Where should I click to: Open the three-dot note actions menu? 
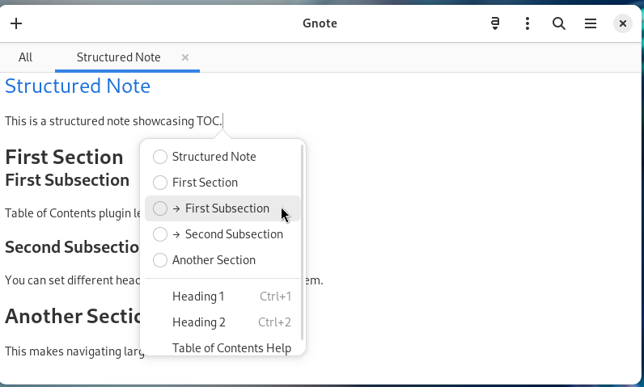click(x=527, y=23)
